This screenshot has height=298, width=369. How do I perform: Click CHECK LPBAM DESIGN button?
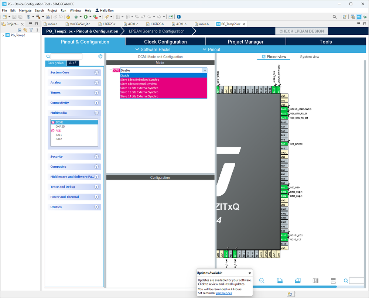[301, 31]
